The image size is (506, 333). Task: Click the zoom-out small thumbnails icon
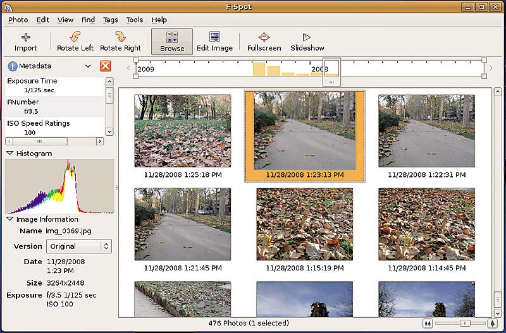pyautogui.click(x=428, y=323)
